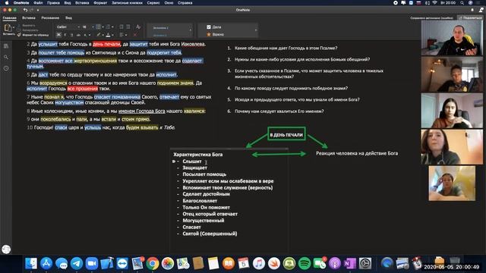Image resolution: width=486 pixels, height=273 pixels.
Task: Click the 'Слышит' list item
Action: point(192,162)
